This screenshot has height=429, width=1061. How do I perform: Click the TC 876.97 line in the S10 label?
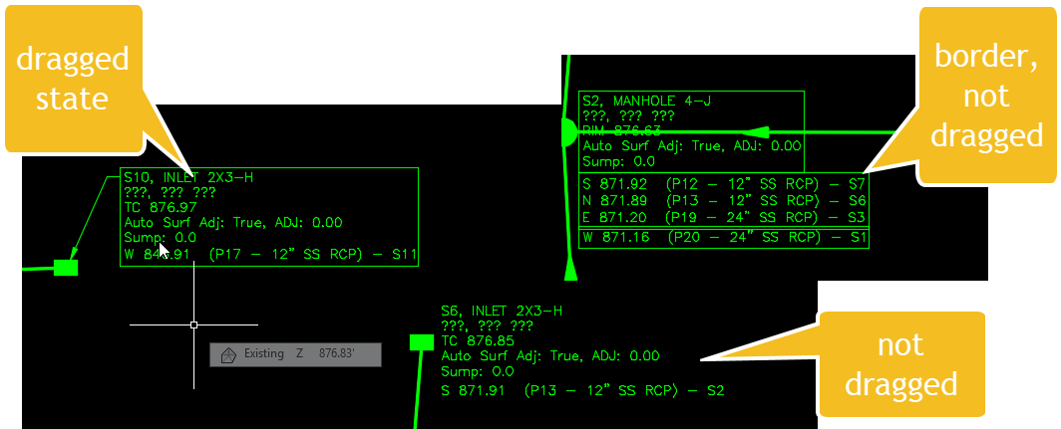pyautogui.click(x=161, y=207)
